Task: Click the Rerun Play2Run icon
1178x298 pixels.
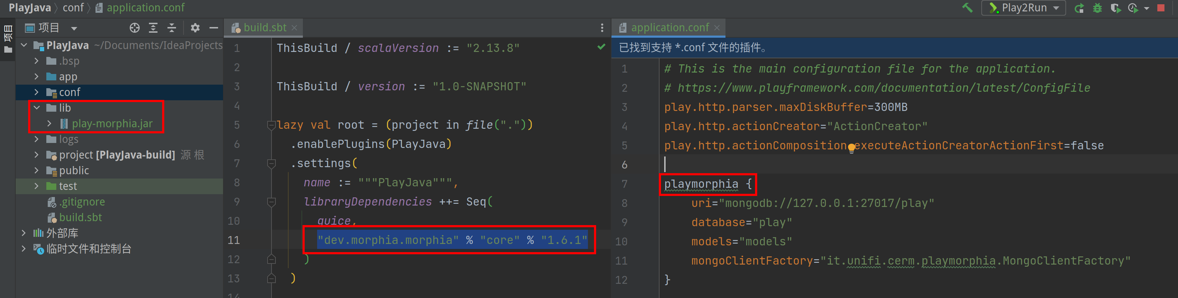Action: [x=1079, y=8]
